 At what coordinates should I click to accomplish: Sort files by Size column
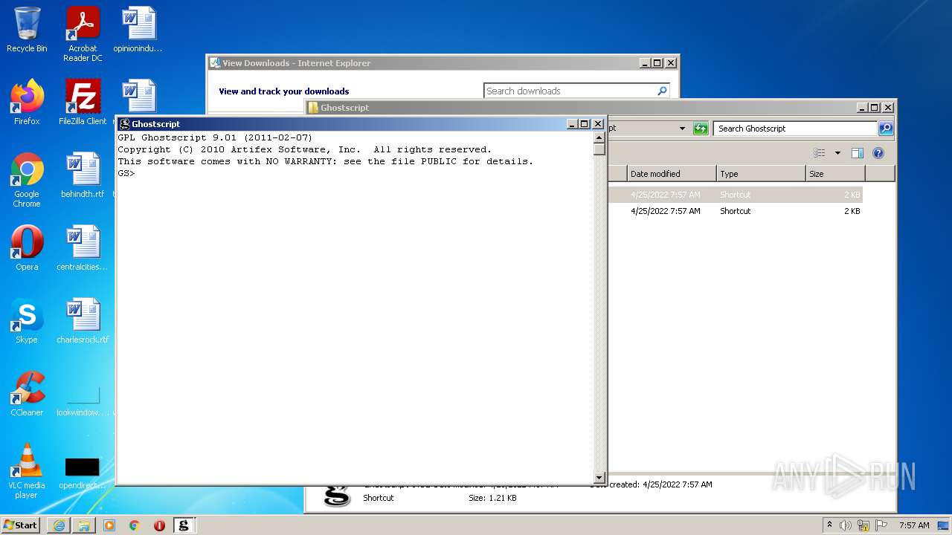pyautogui.click(x=835, y=174)
